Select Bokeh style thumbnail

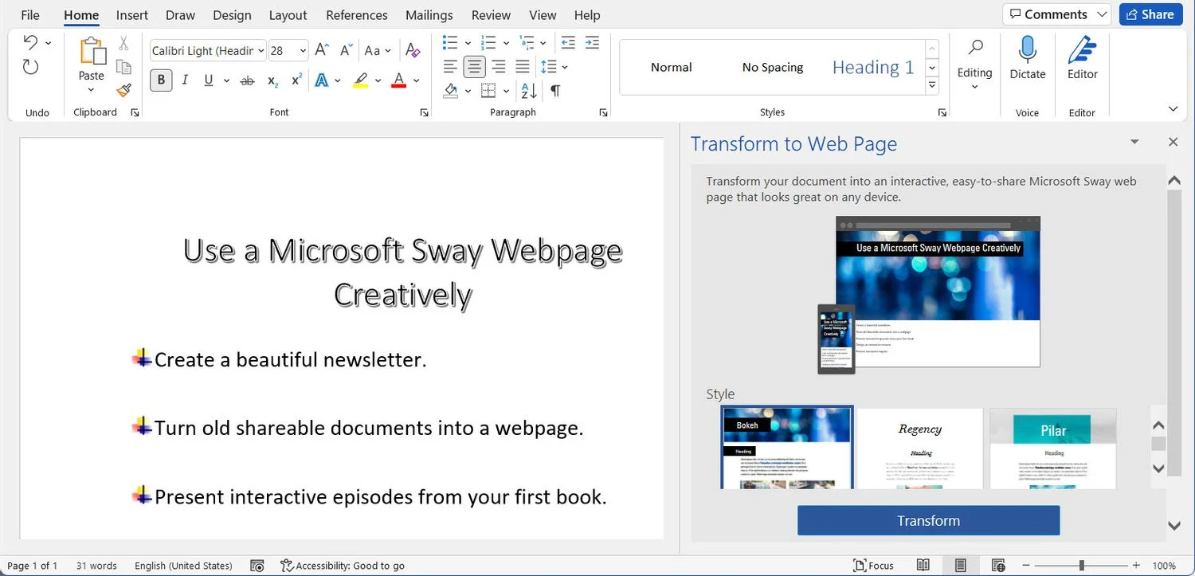click(787, 447)
